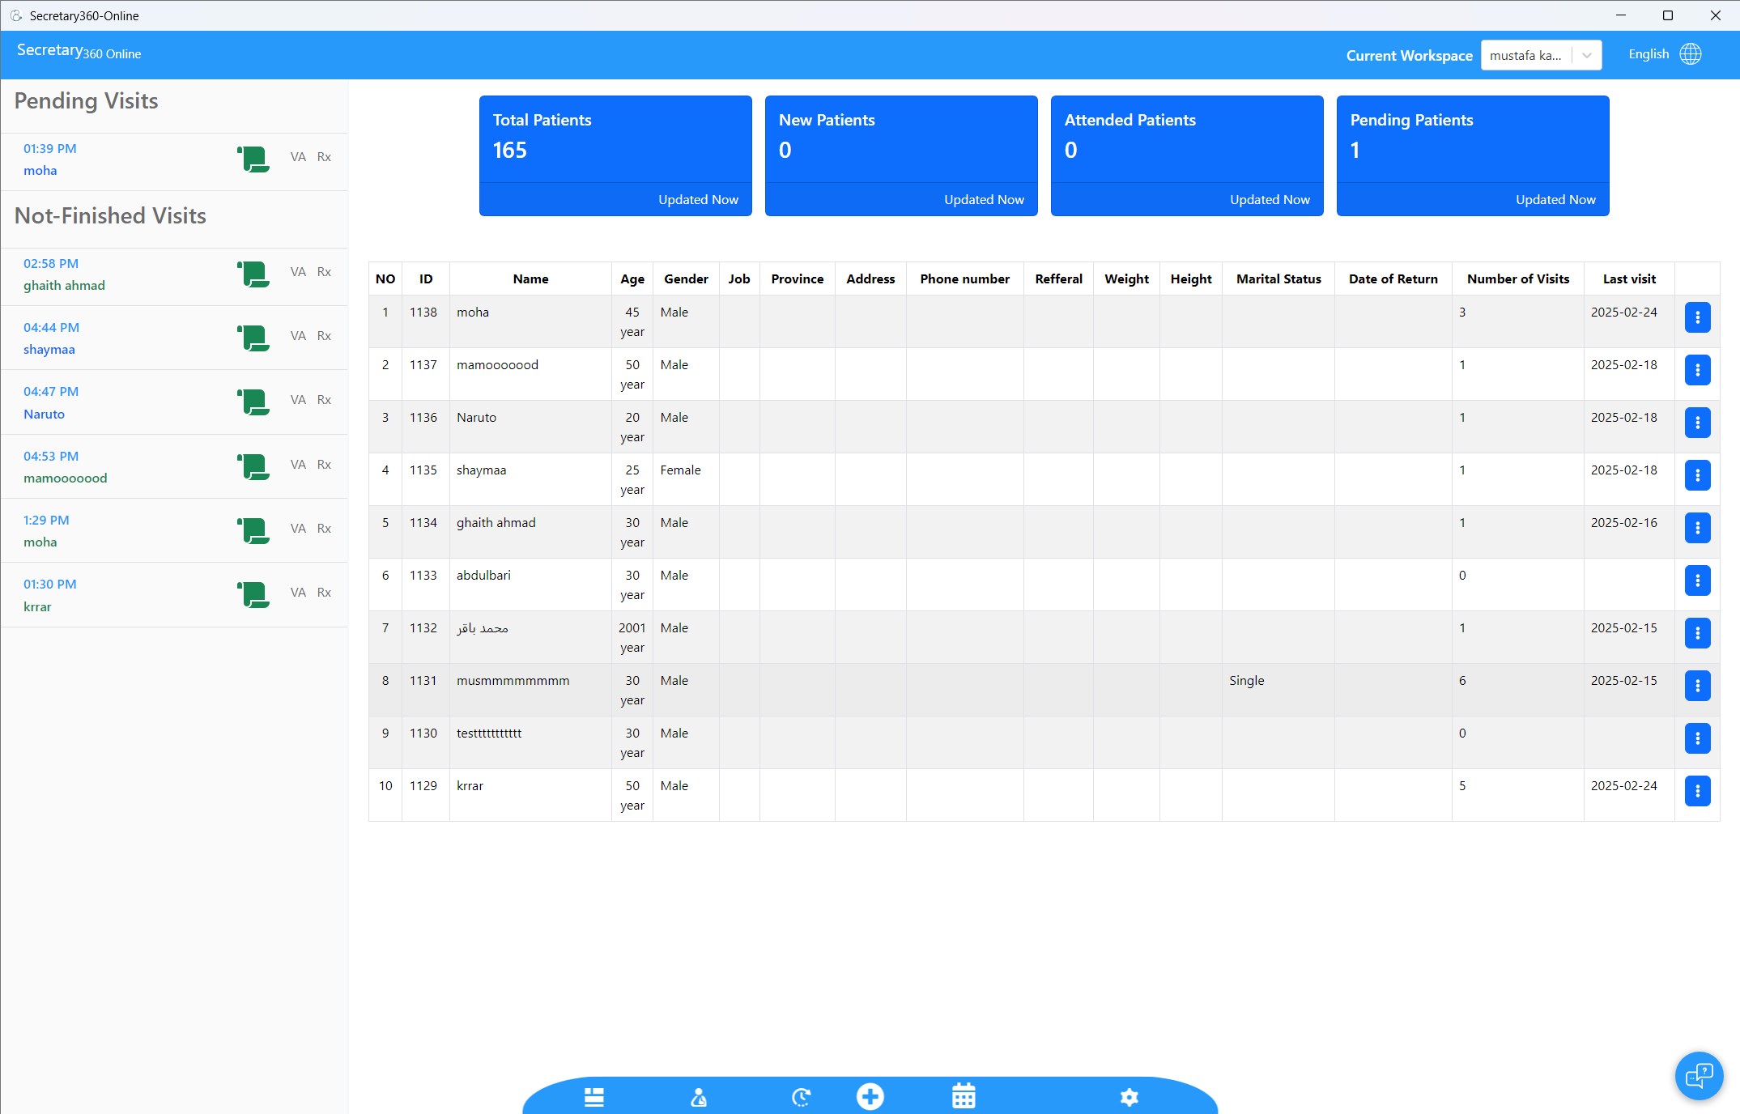Click the language globe icon
This screenshot has height=1114, width=1740.
[x=1691, y=54]
